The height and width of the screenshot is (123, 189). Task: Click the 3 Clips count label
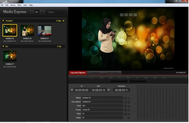point(59,21)
